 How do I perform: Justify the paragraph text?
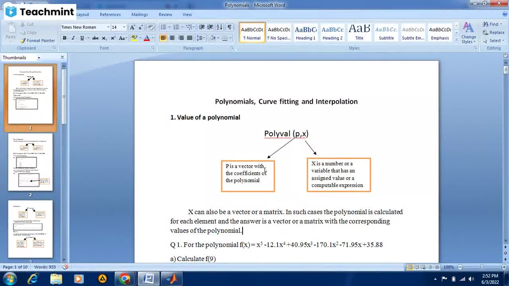190,38
